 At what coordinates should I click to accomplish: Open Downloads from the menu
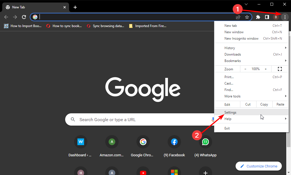click(251, 54)
